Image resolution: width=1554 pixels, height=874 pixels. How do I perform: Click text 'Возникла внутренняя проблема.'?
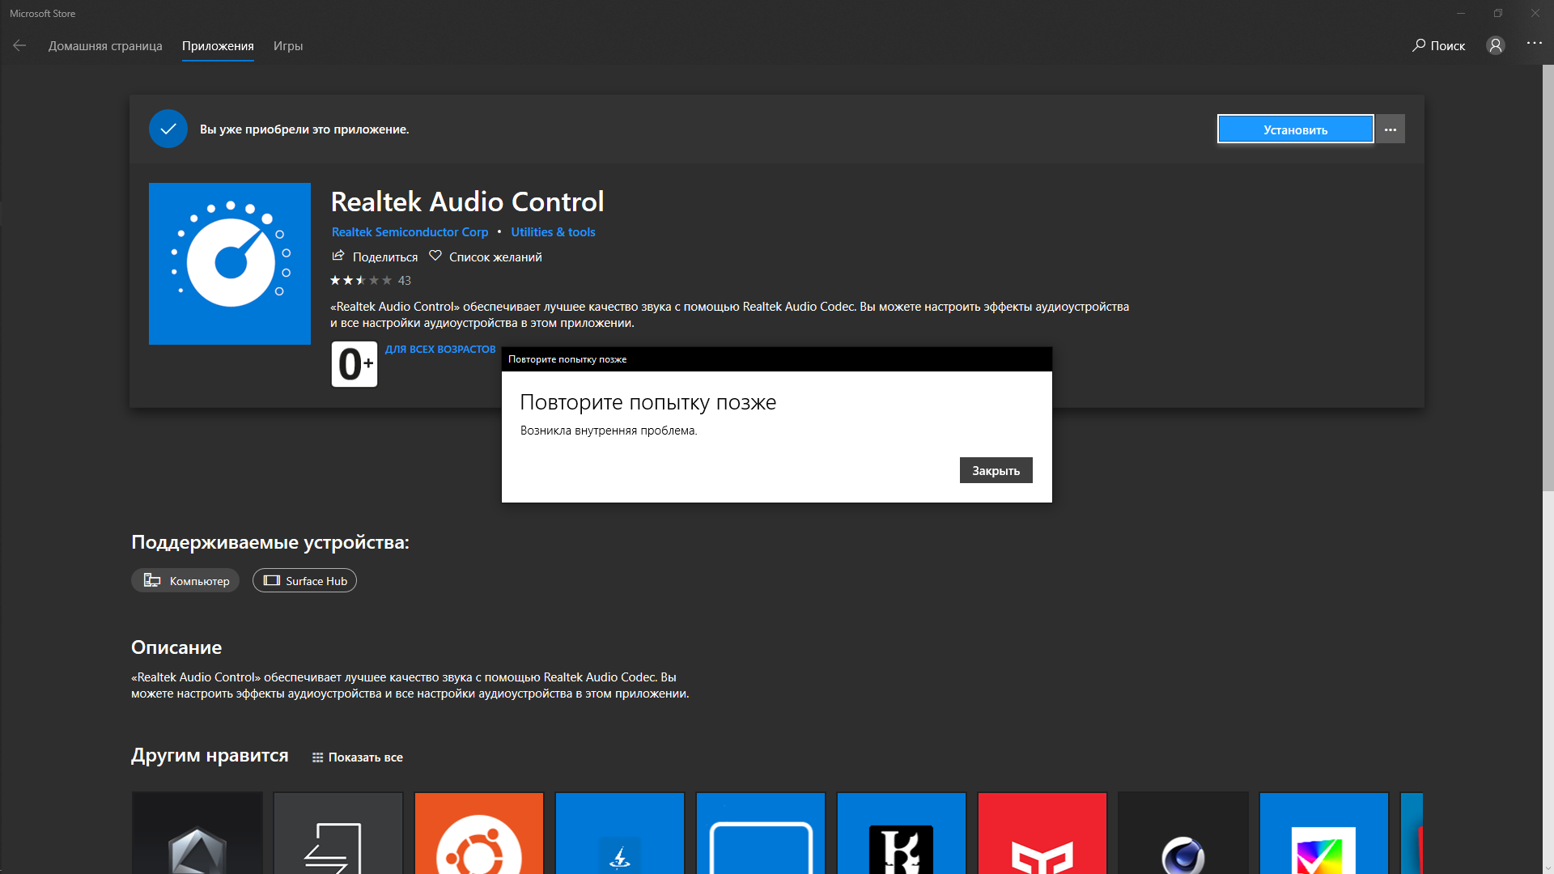pyautogui.click(x=609, y=431)
